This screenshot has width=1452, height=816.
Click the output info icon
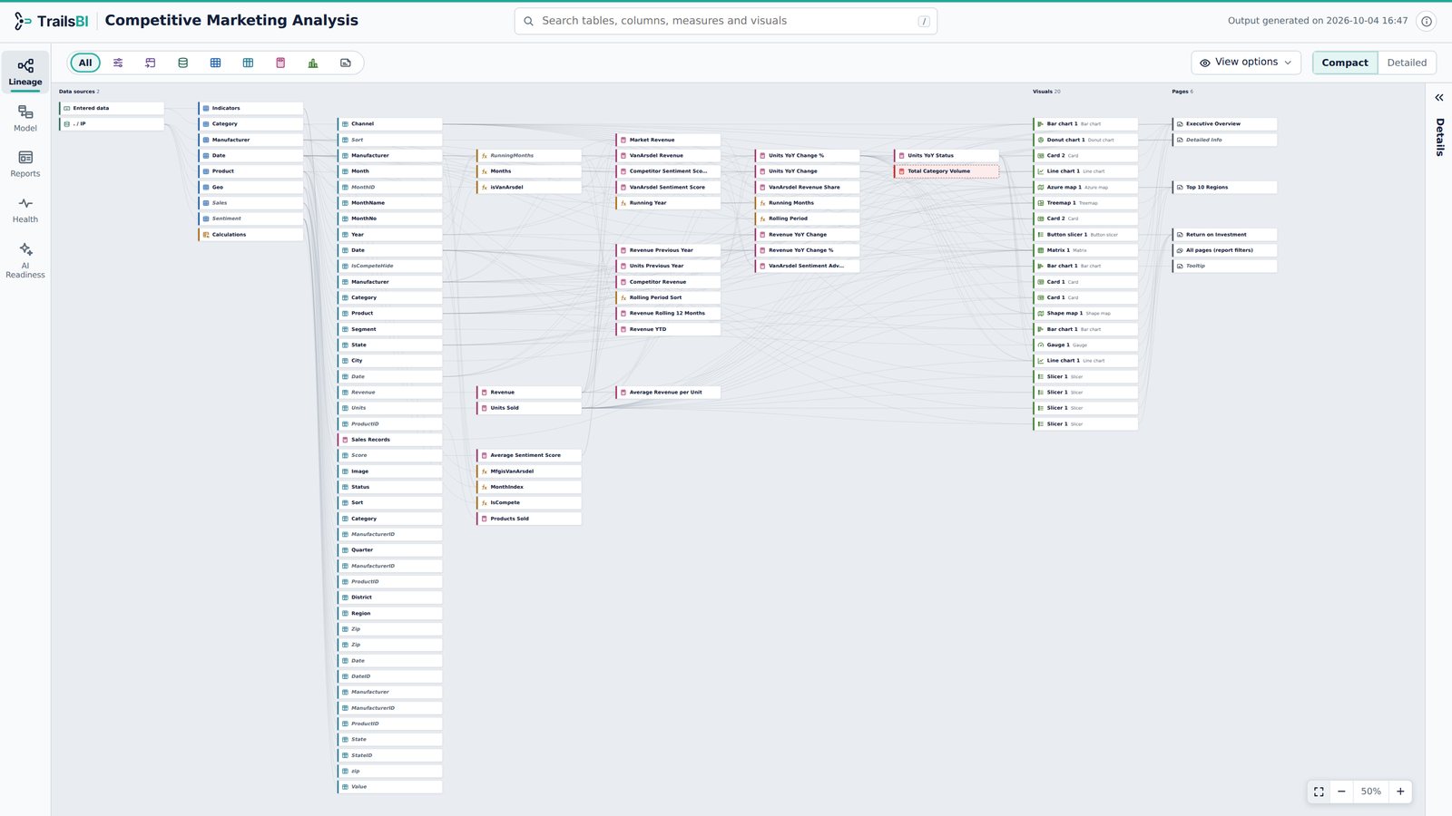click(x=1427, y=21)
